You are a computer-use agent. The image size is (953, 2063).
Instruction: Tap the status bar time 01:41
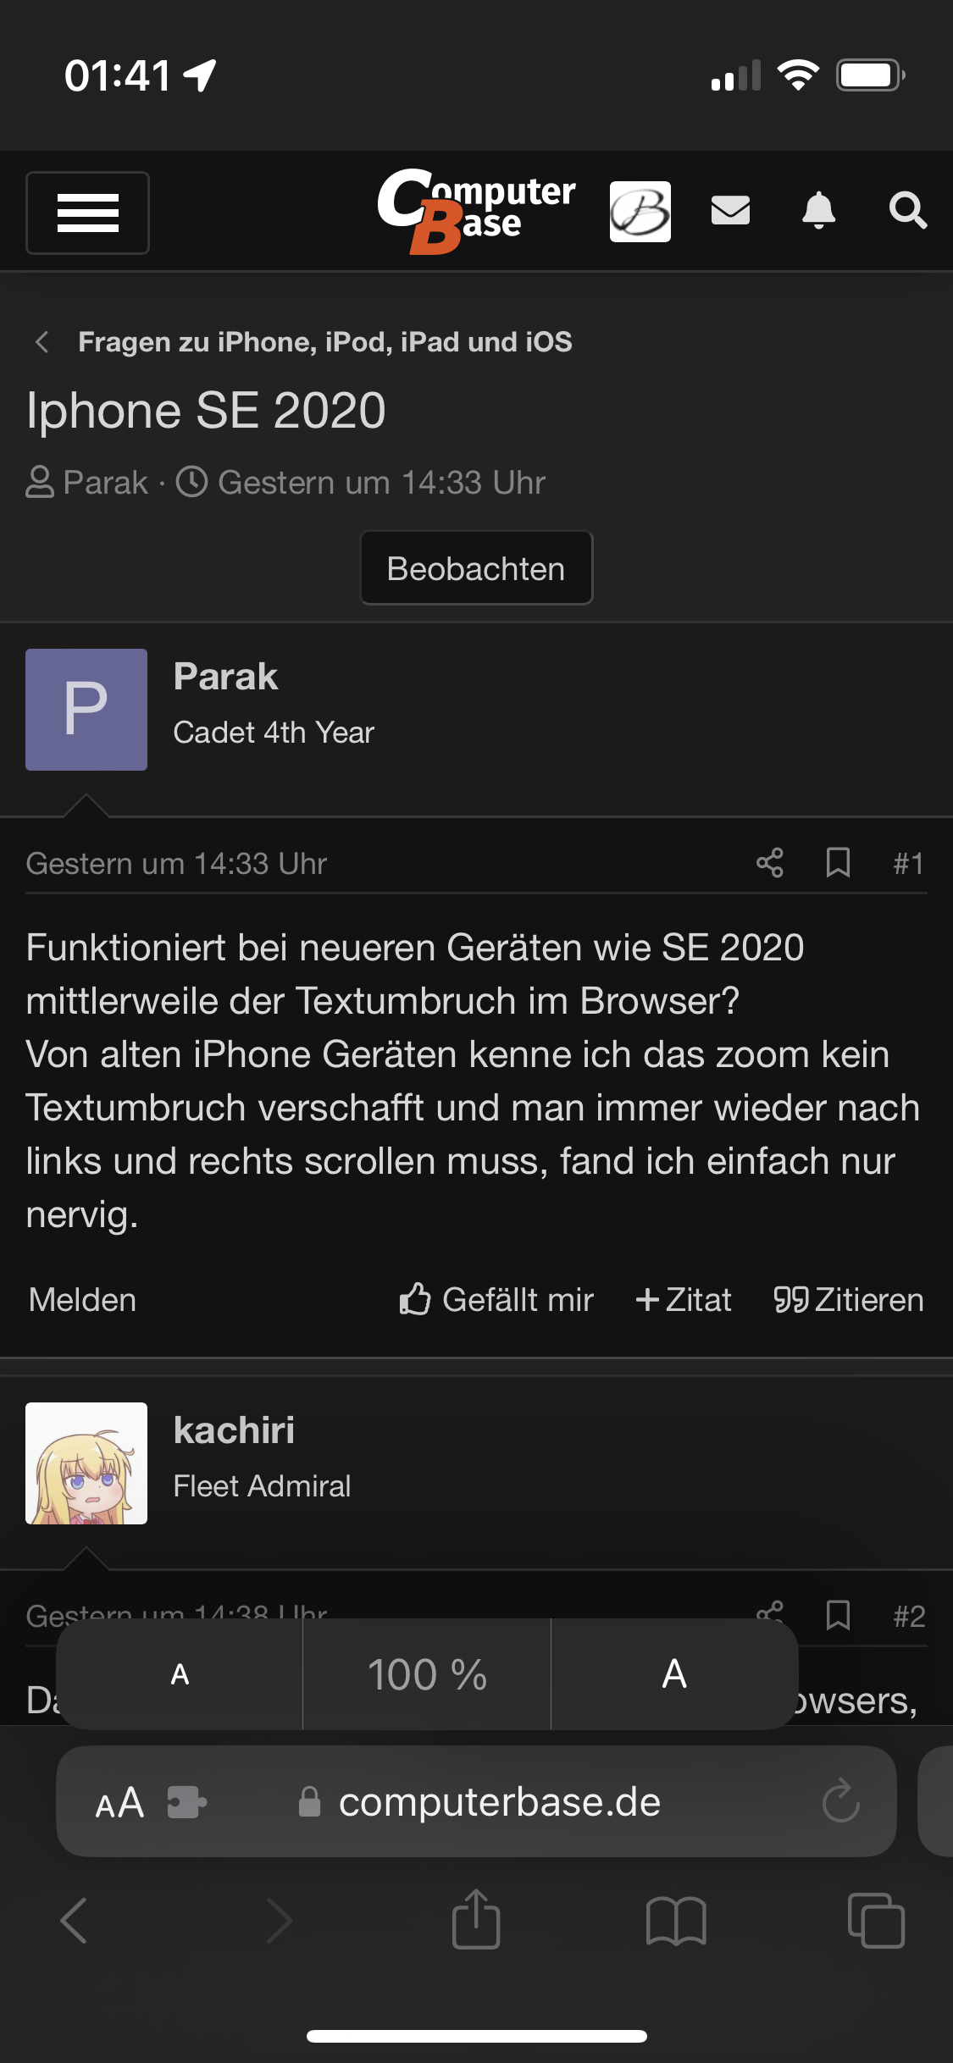pos(118,75)
